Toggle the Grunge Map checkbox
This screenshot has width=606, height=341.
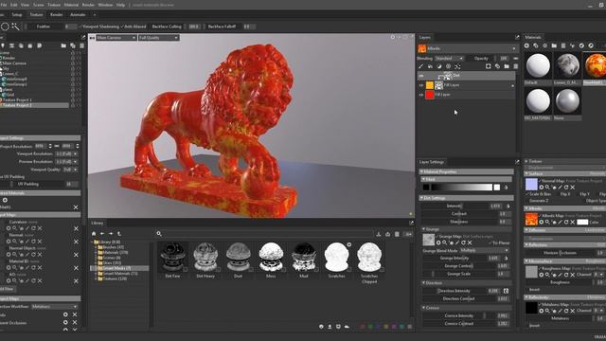(x=437, y=236)
